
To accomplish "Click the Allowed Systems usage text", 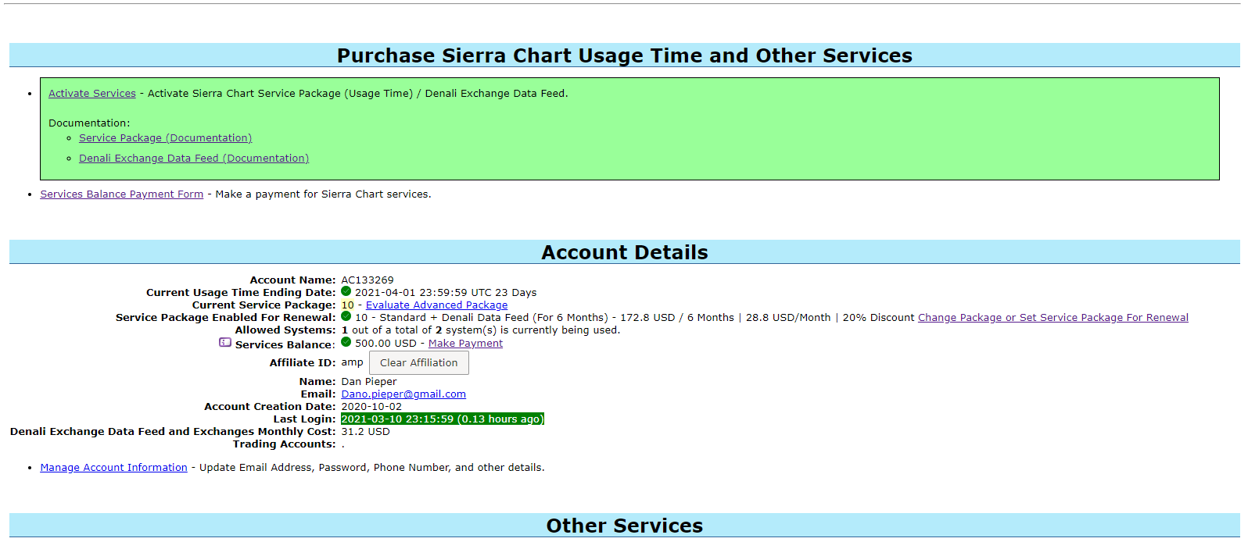I will click(x=480, y=330).
